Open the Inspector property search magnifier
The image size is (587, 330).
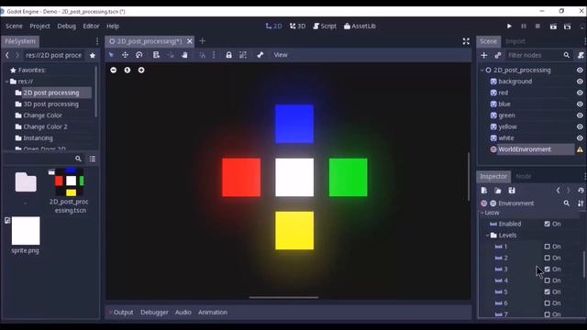(x=567, y=203)
